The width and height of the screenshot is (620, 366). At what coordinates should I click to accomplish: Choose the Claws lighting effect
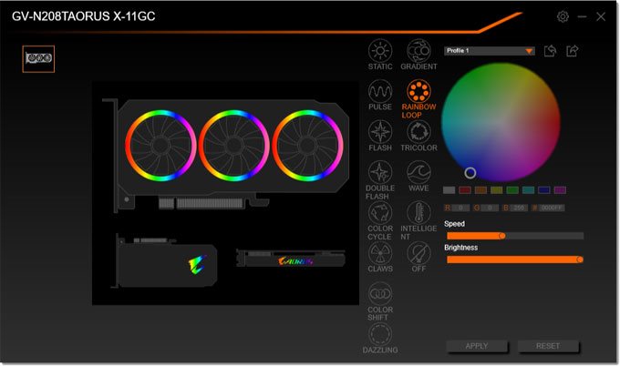[x=380, y=253]
